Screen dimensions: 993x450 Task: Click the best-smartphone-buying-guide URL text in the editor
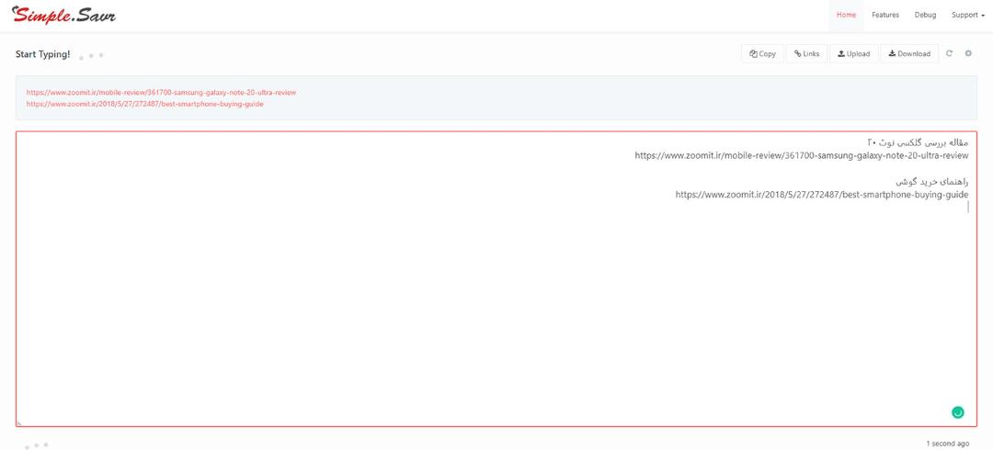822,195
